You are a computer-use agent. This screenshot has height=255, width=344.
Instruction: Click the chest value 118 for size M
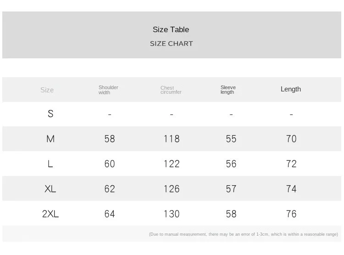(x=172, y=139)
